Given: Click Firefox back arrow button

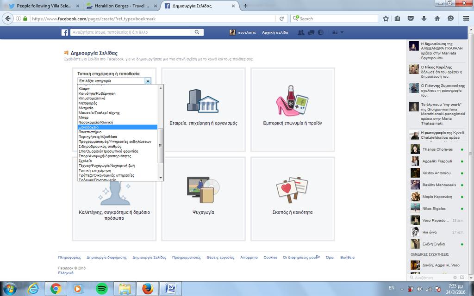Looking at the screenshot, I should [x=8, y=18].
